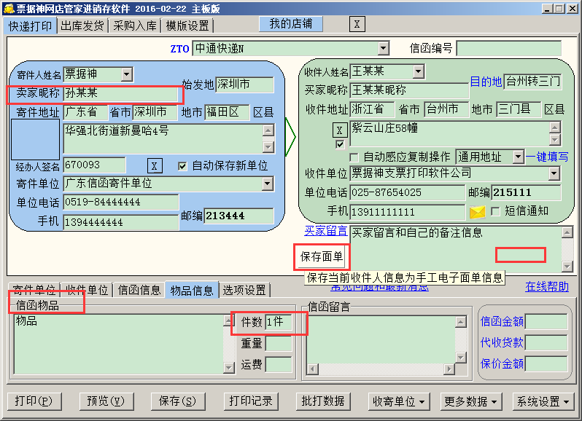582x421 pixels.
Task: Click the 信函编号 input field
Action: [508, 48]
